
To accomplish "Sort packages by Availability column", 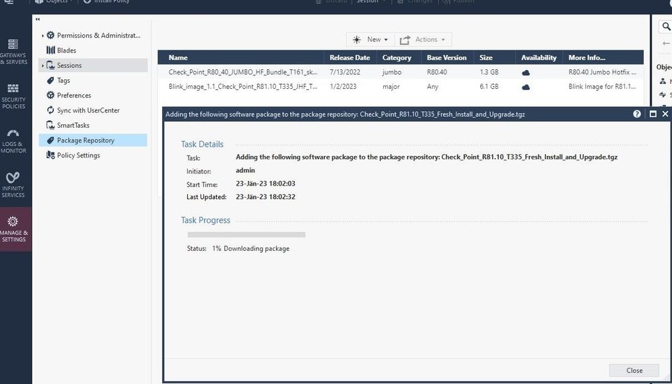I will (x=539, y=57).
